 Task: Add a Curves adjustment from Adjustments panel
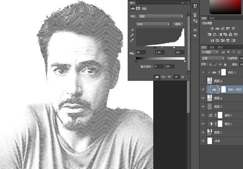(x=223, y=29)
